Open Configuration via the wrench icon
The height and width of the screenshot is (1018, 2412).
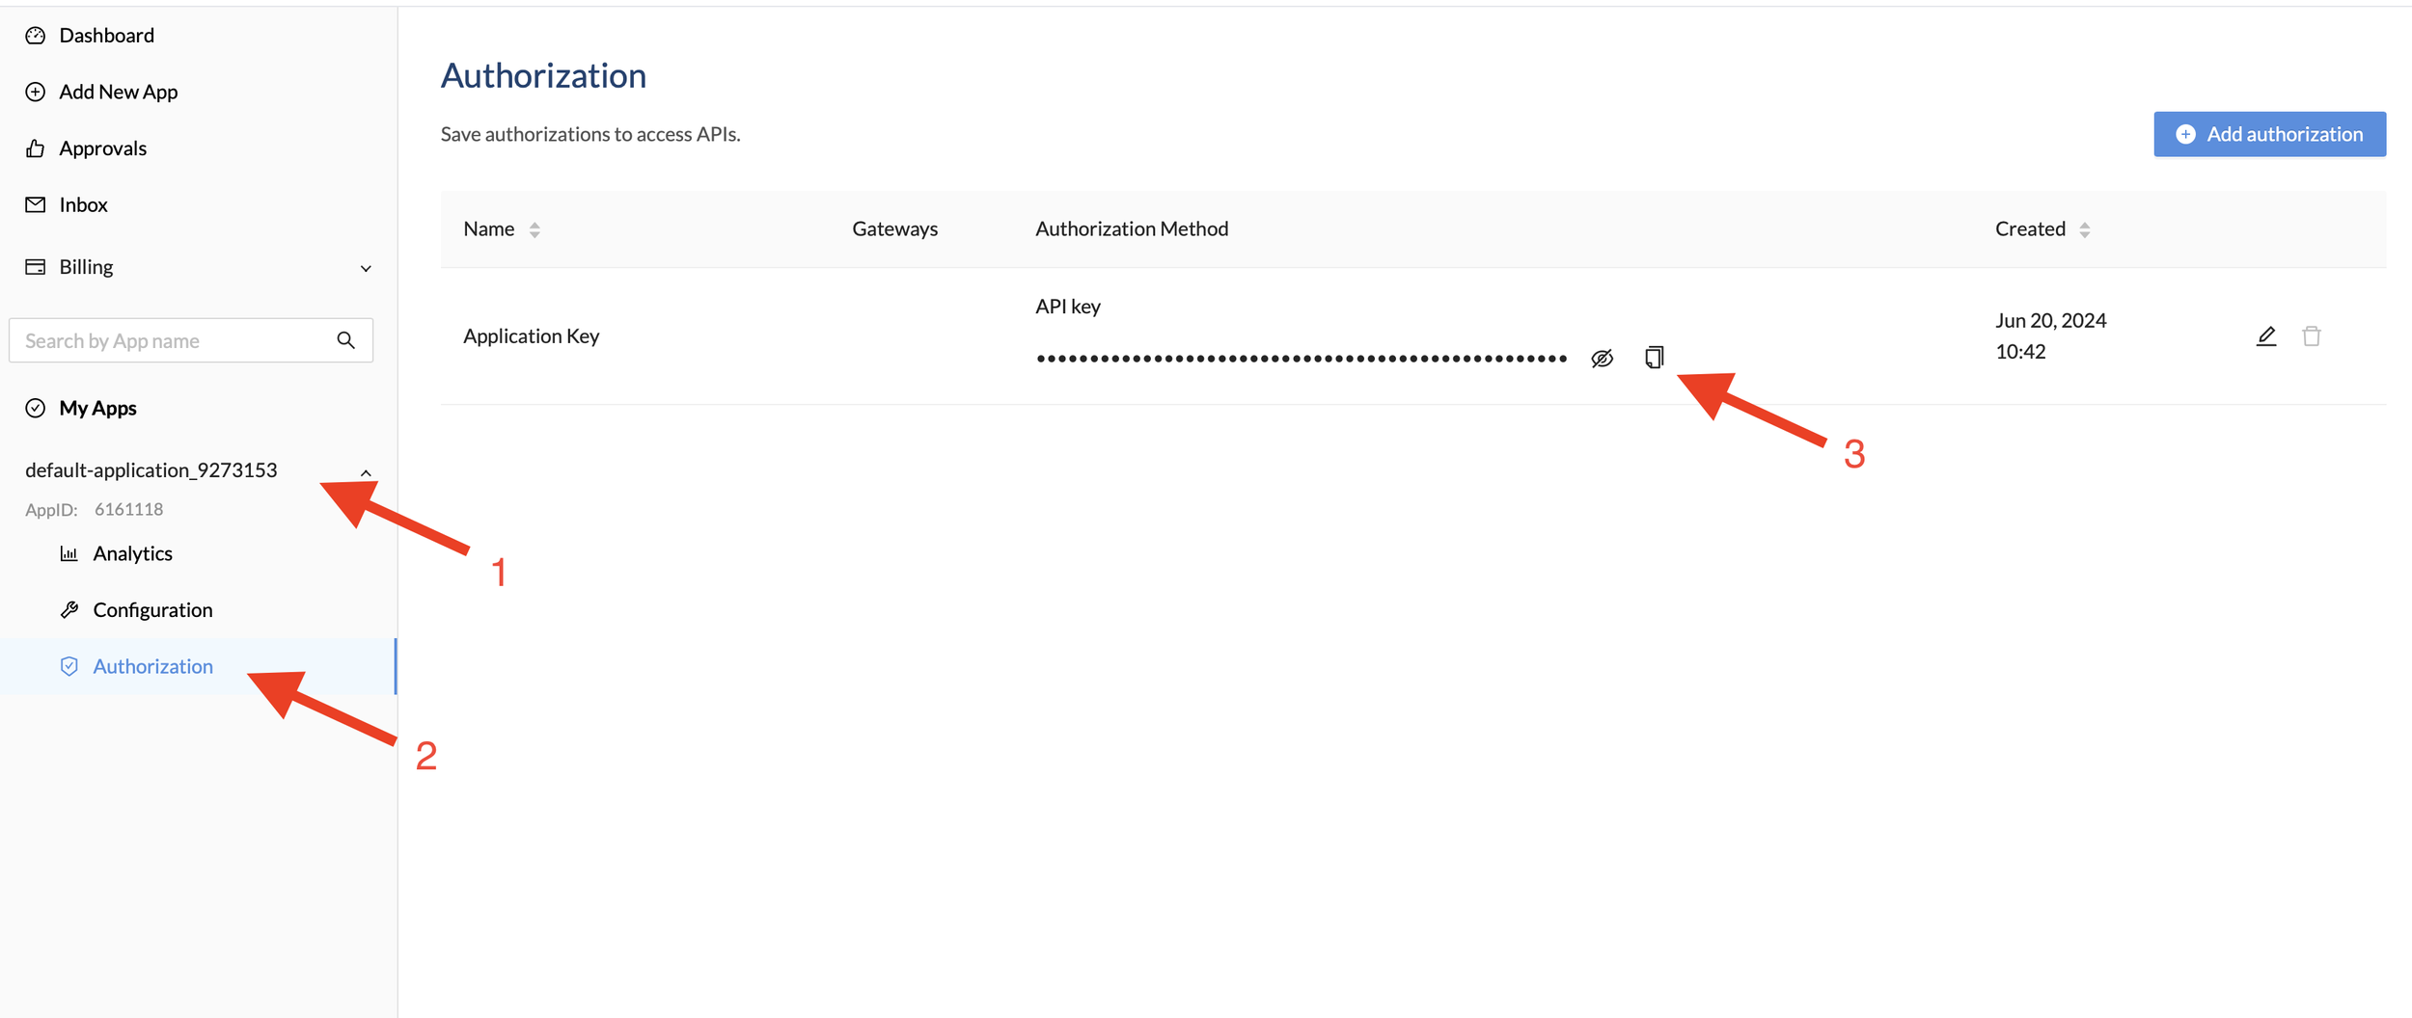(x=69, y=609)
